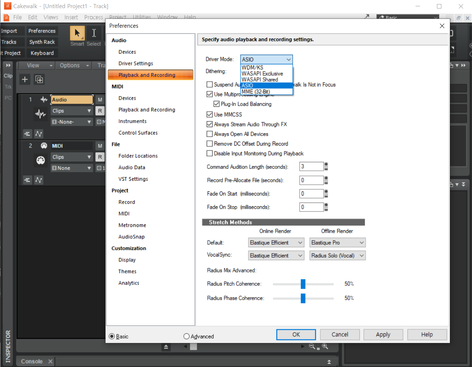Click Keyboard button in toolbar

point(42,53)
